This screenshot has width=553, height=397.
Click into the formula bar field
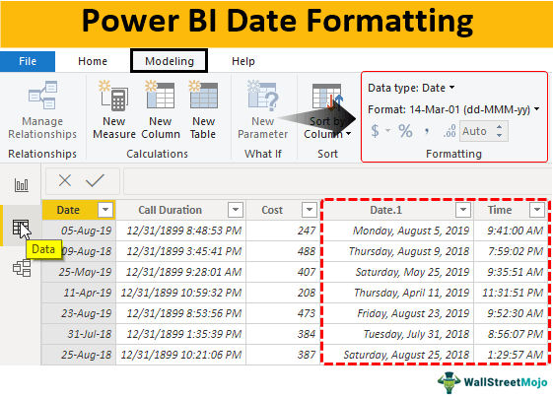click(337, 181)
